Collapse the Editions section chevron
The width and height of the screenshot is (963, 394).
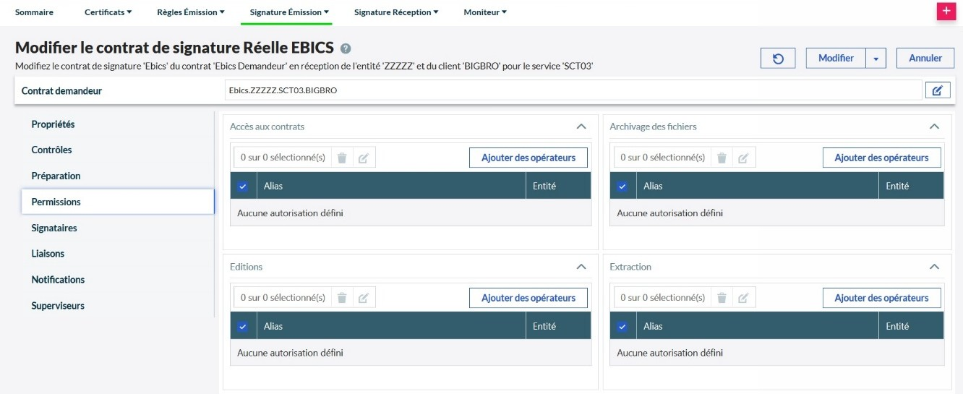click(x=581, y=267)
